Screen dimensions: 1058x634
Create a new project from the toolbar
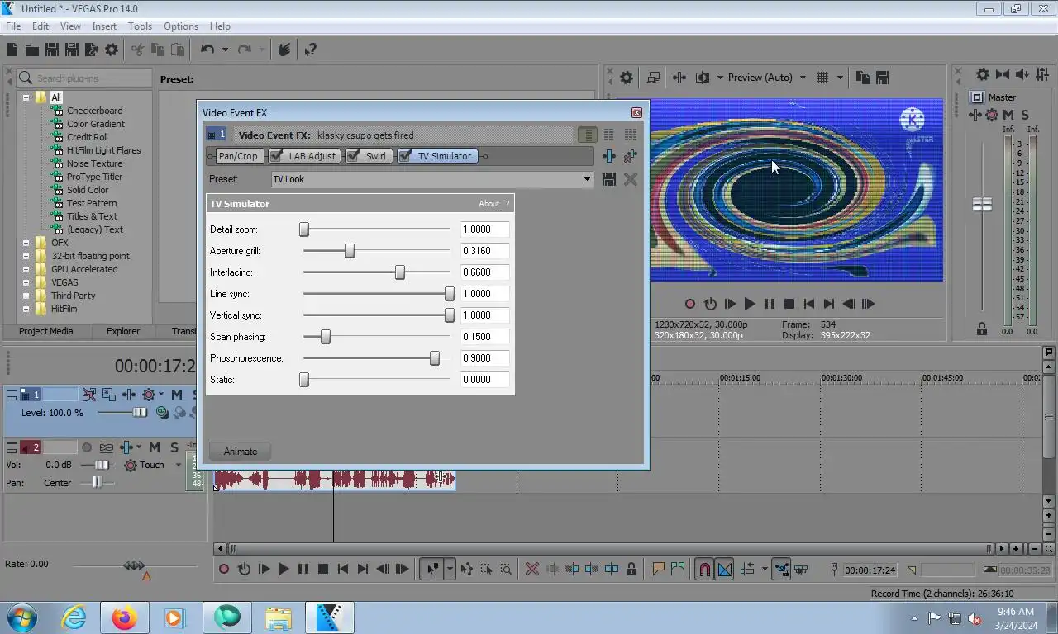12,50
